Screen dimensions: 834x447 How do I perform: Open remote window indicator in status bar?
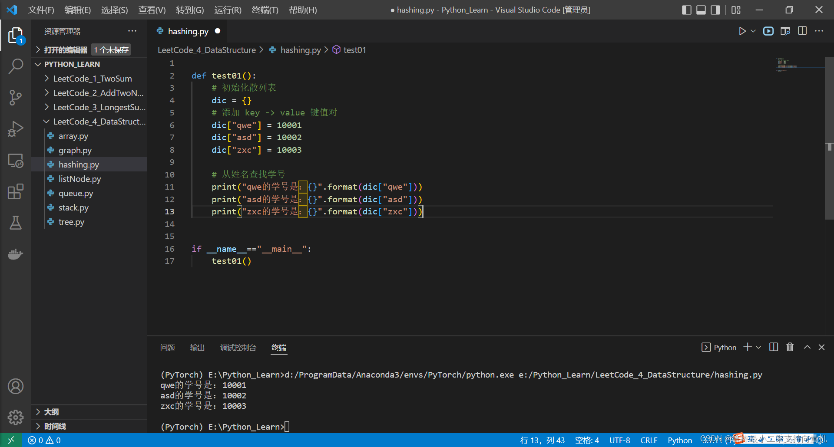(11, 440)
